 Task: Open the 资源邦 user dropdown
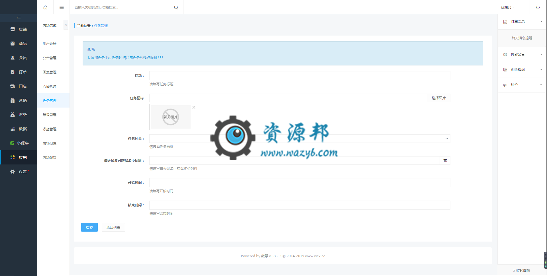click(x=508, y=7)
